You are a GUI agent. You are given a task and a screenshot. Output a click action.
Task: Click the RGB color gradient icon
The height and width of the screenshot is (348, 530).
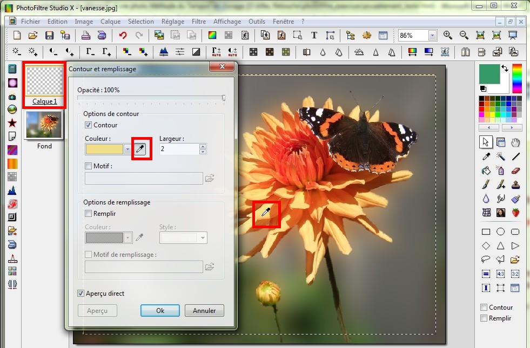(212, 35)
